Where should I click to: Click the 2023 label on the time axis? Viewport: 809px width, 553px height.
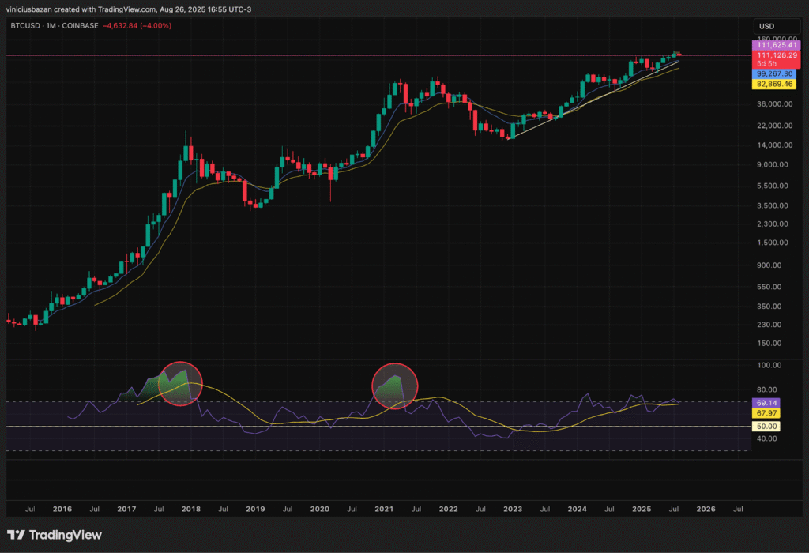513,510
